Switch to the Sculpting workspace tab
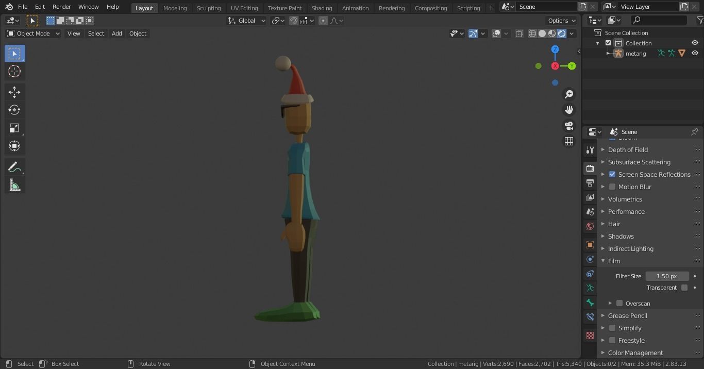Viewport: 704px width, 369px height. [209, 8]
